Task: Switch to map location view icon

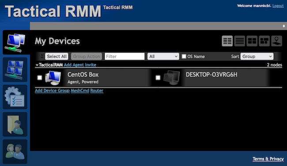Action: click(x=276, y=41)
